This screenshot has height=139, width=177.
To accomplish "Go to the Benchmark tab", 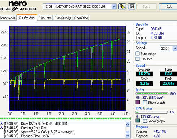I will click(8, 18).
